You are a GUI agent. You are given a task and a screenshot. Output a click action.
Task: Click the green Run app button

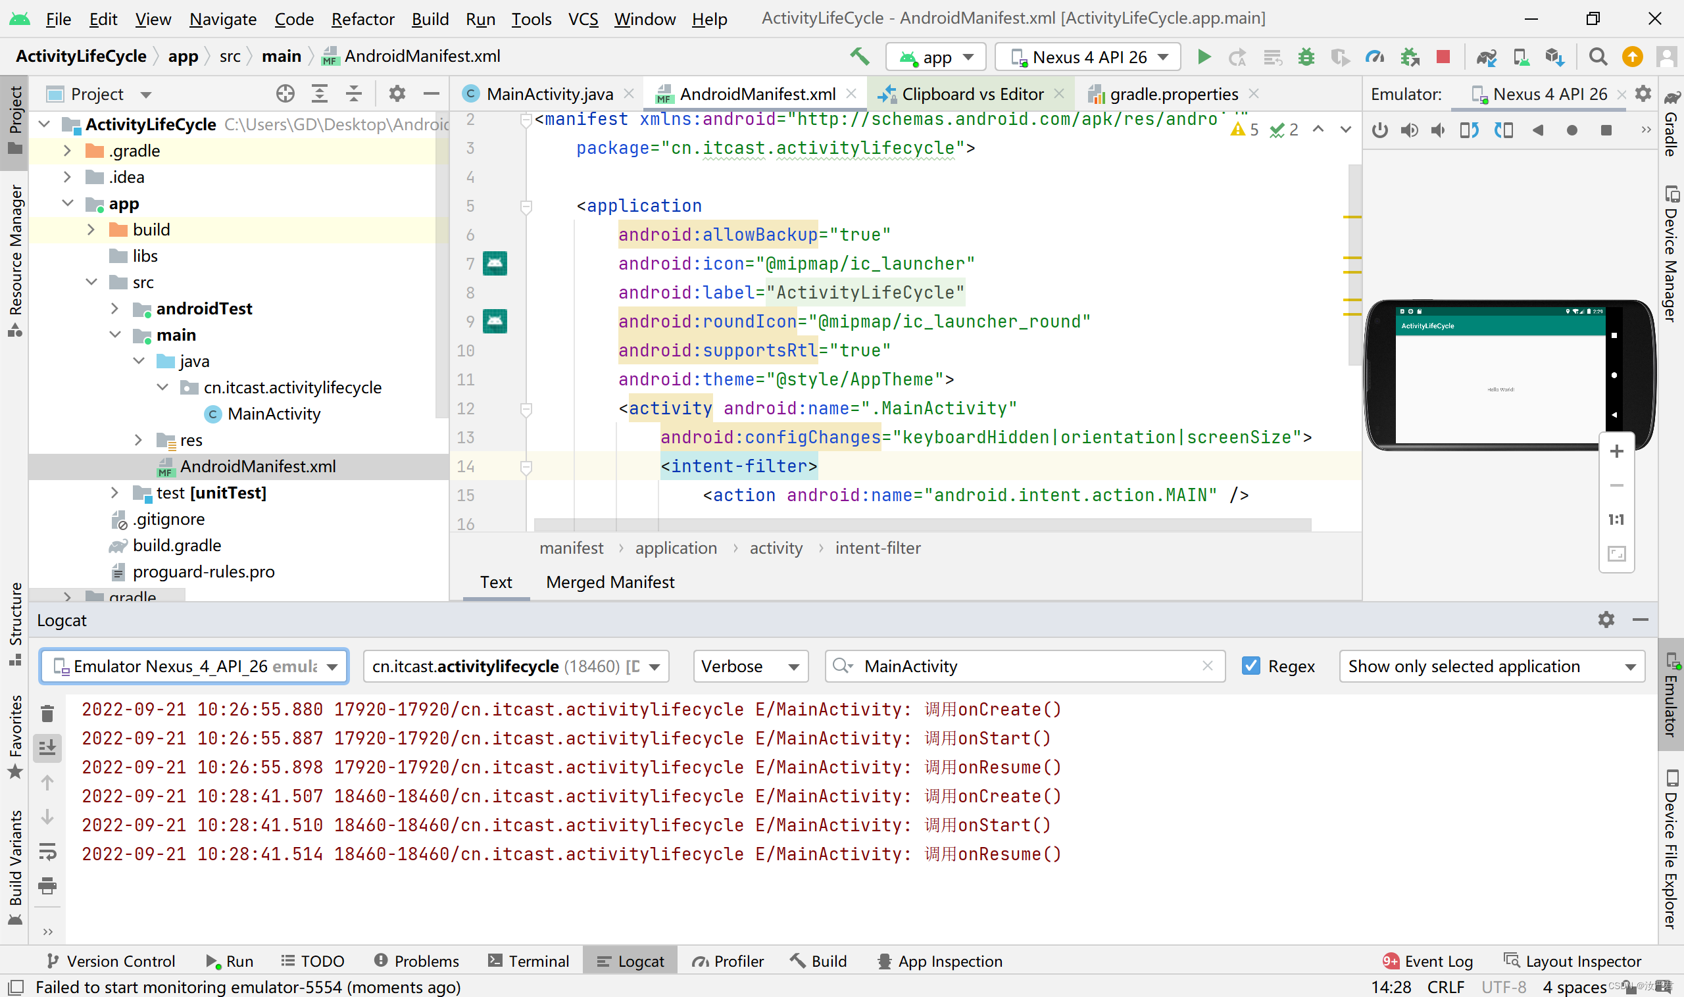tap(1204, 57)
